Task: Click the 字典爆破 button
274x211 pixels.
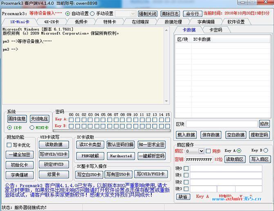Action: (19, 175)
